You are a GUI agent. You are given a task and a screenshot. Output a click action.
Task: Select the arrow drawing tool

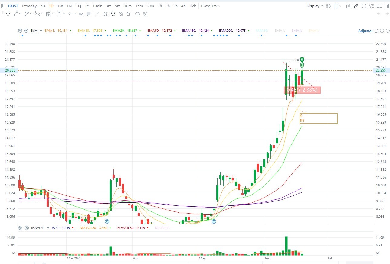coord(70,14)
